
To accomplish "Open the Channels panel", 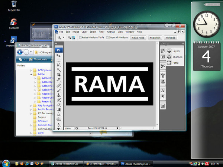I will (175, 57).
